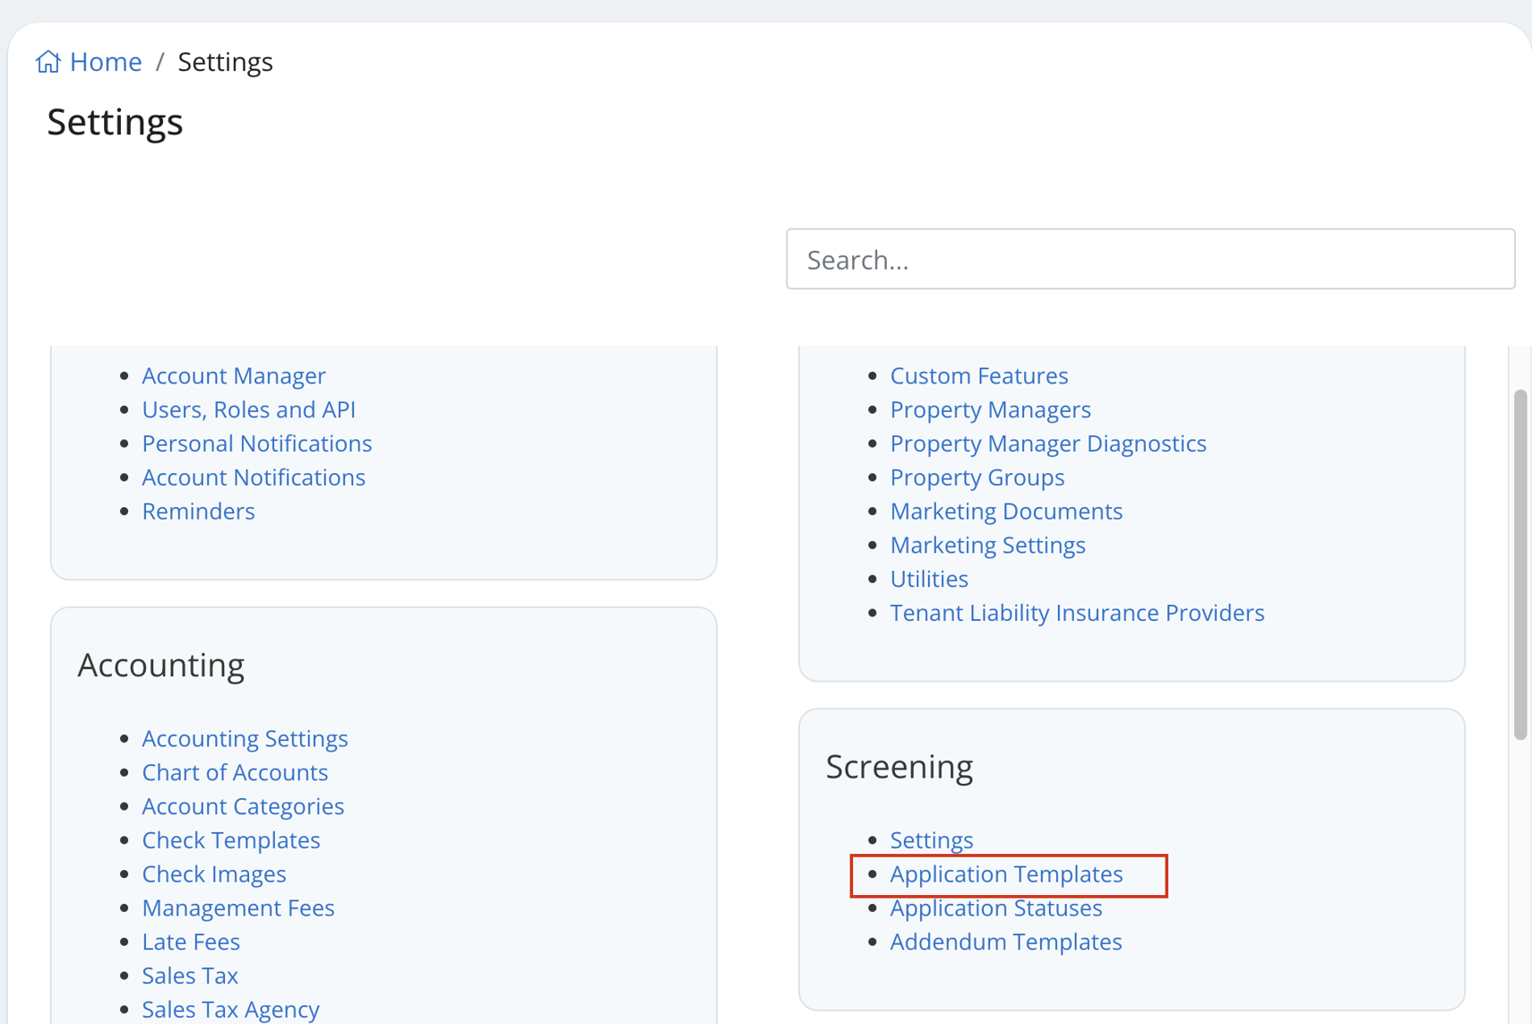Open Personal Notifications settings
1532x1024 pixels.
click(x=256, y=443)
